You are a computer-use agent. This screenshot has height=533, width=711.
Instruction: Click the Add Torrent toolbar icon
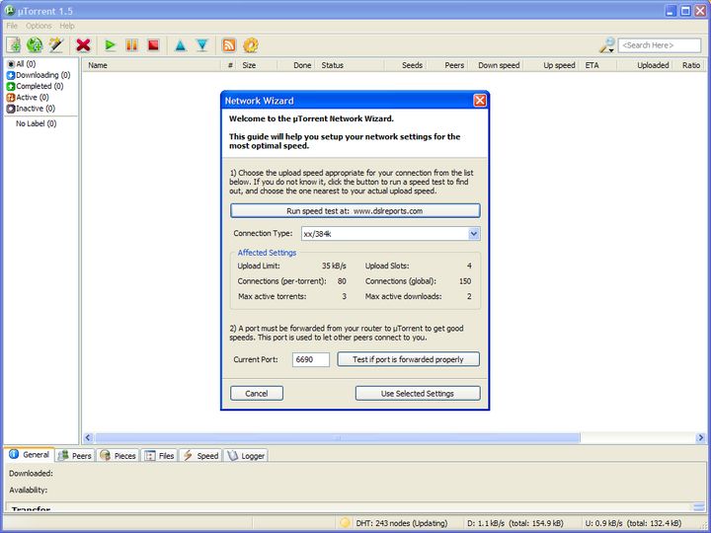point(14,45)
